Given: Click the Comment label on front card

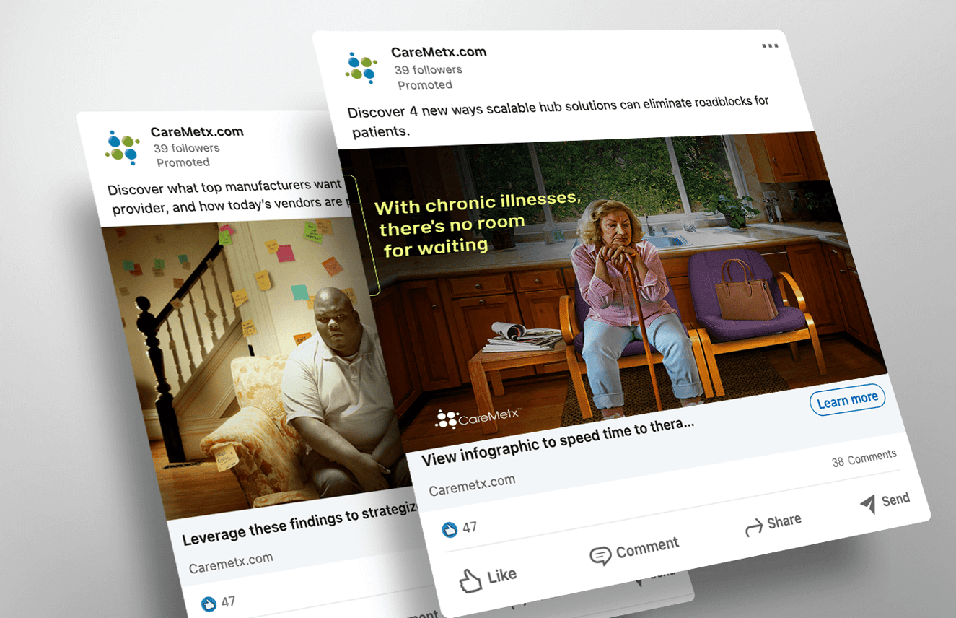Looking at the screenshot, I should 647,548.
